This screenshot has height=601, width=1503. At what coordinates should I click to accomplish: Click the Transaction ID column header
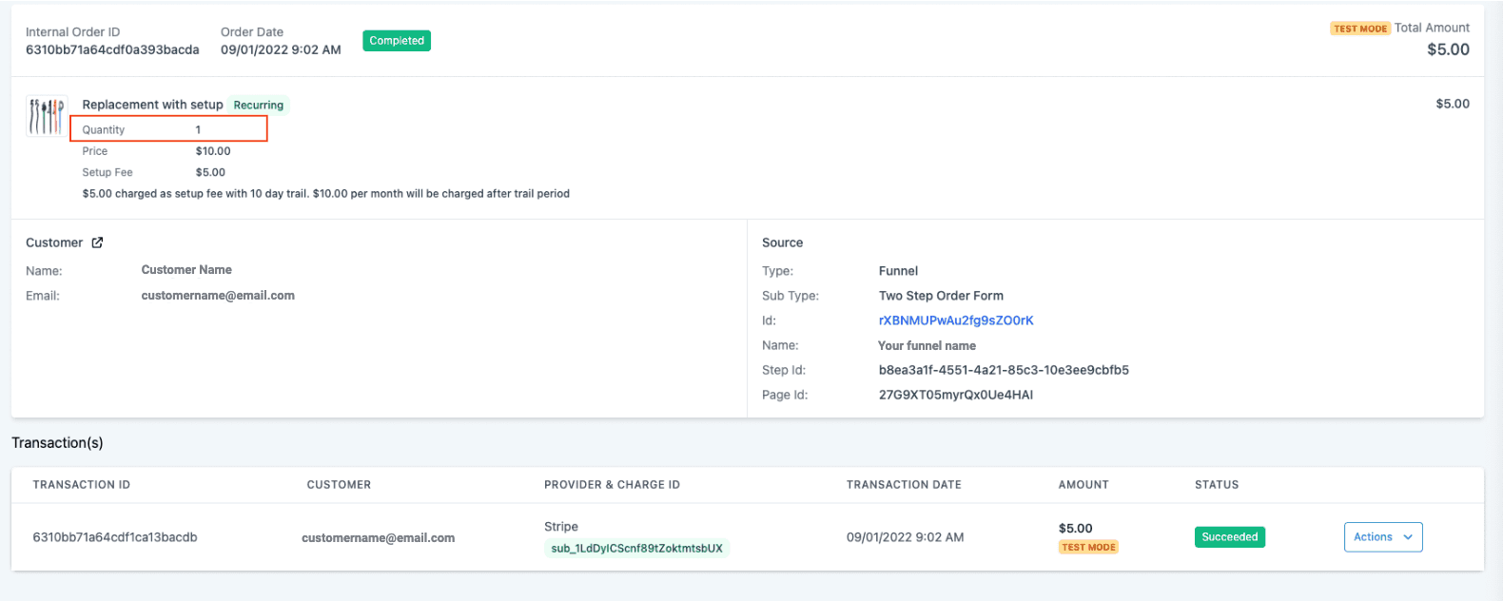pos(82,485)
